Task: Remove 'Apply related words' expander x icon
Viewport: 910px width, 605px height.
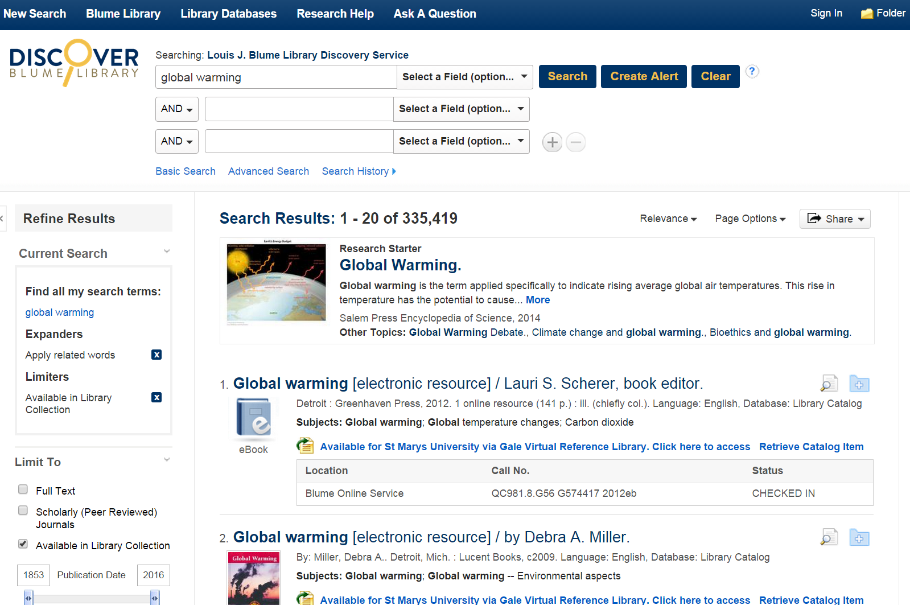Action: pyautogui.click(x=157, y=355)
